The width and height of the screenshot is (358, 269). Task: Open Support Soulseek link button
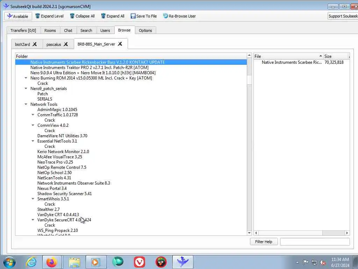(x=343, y=16)
